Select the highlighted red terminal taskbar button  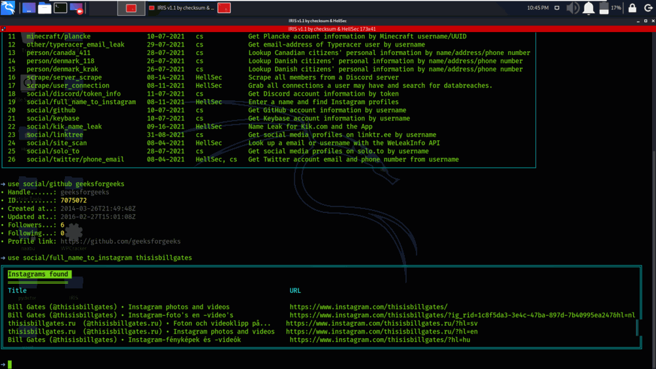pos(131,8)
